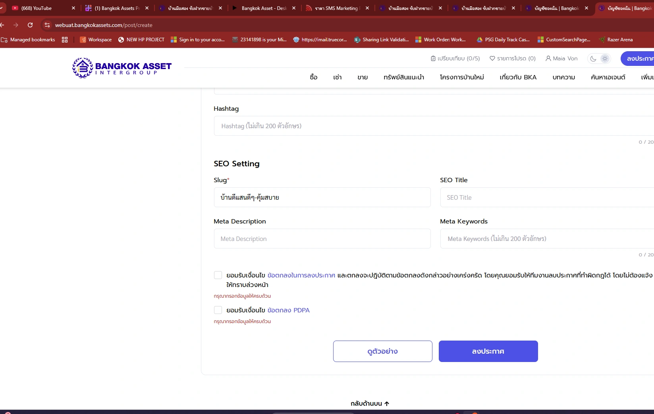Close the ราคา SMS Marketing tab
The width and height of the screenshot is (654, 414).
tap(367, 8)
